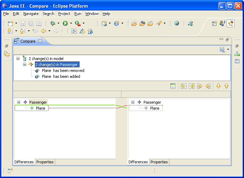Click the Last Edit Location icon
Screen dimensions: 244x178
point(35,31)
